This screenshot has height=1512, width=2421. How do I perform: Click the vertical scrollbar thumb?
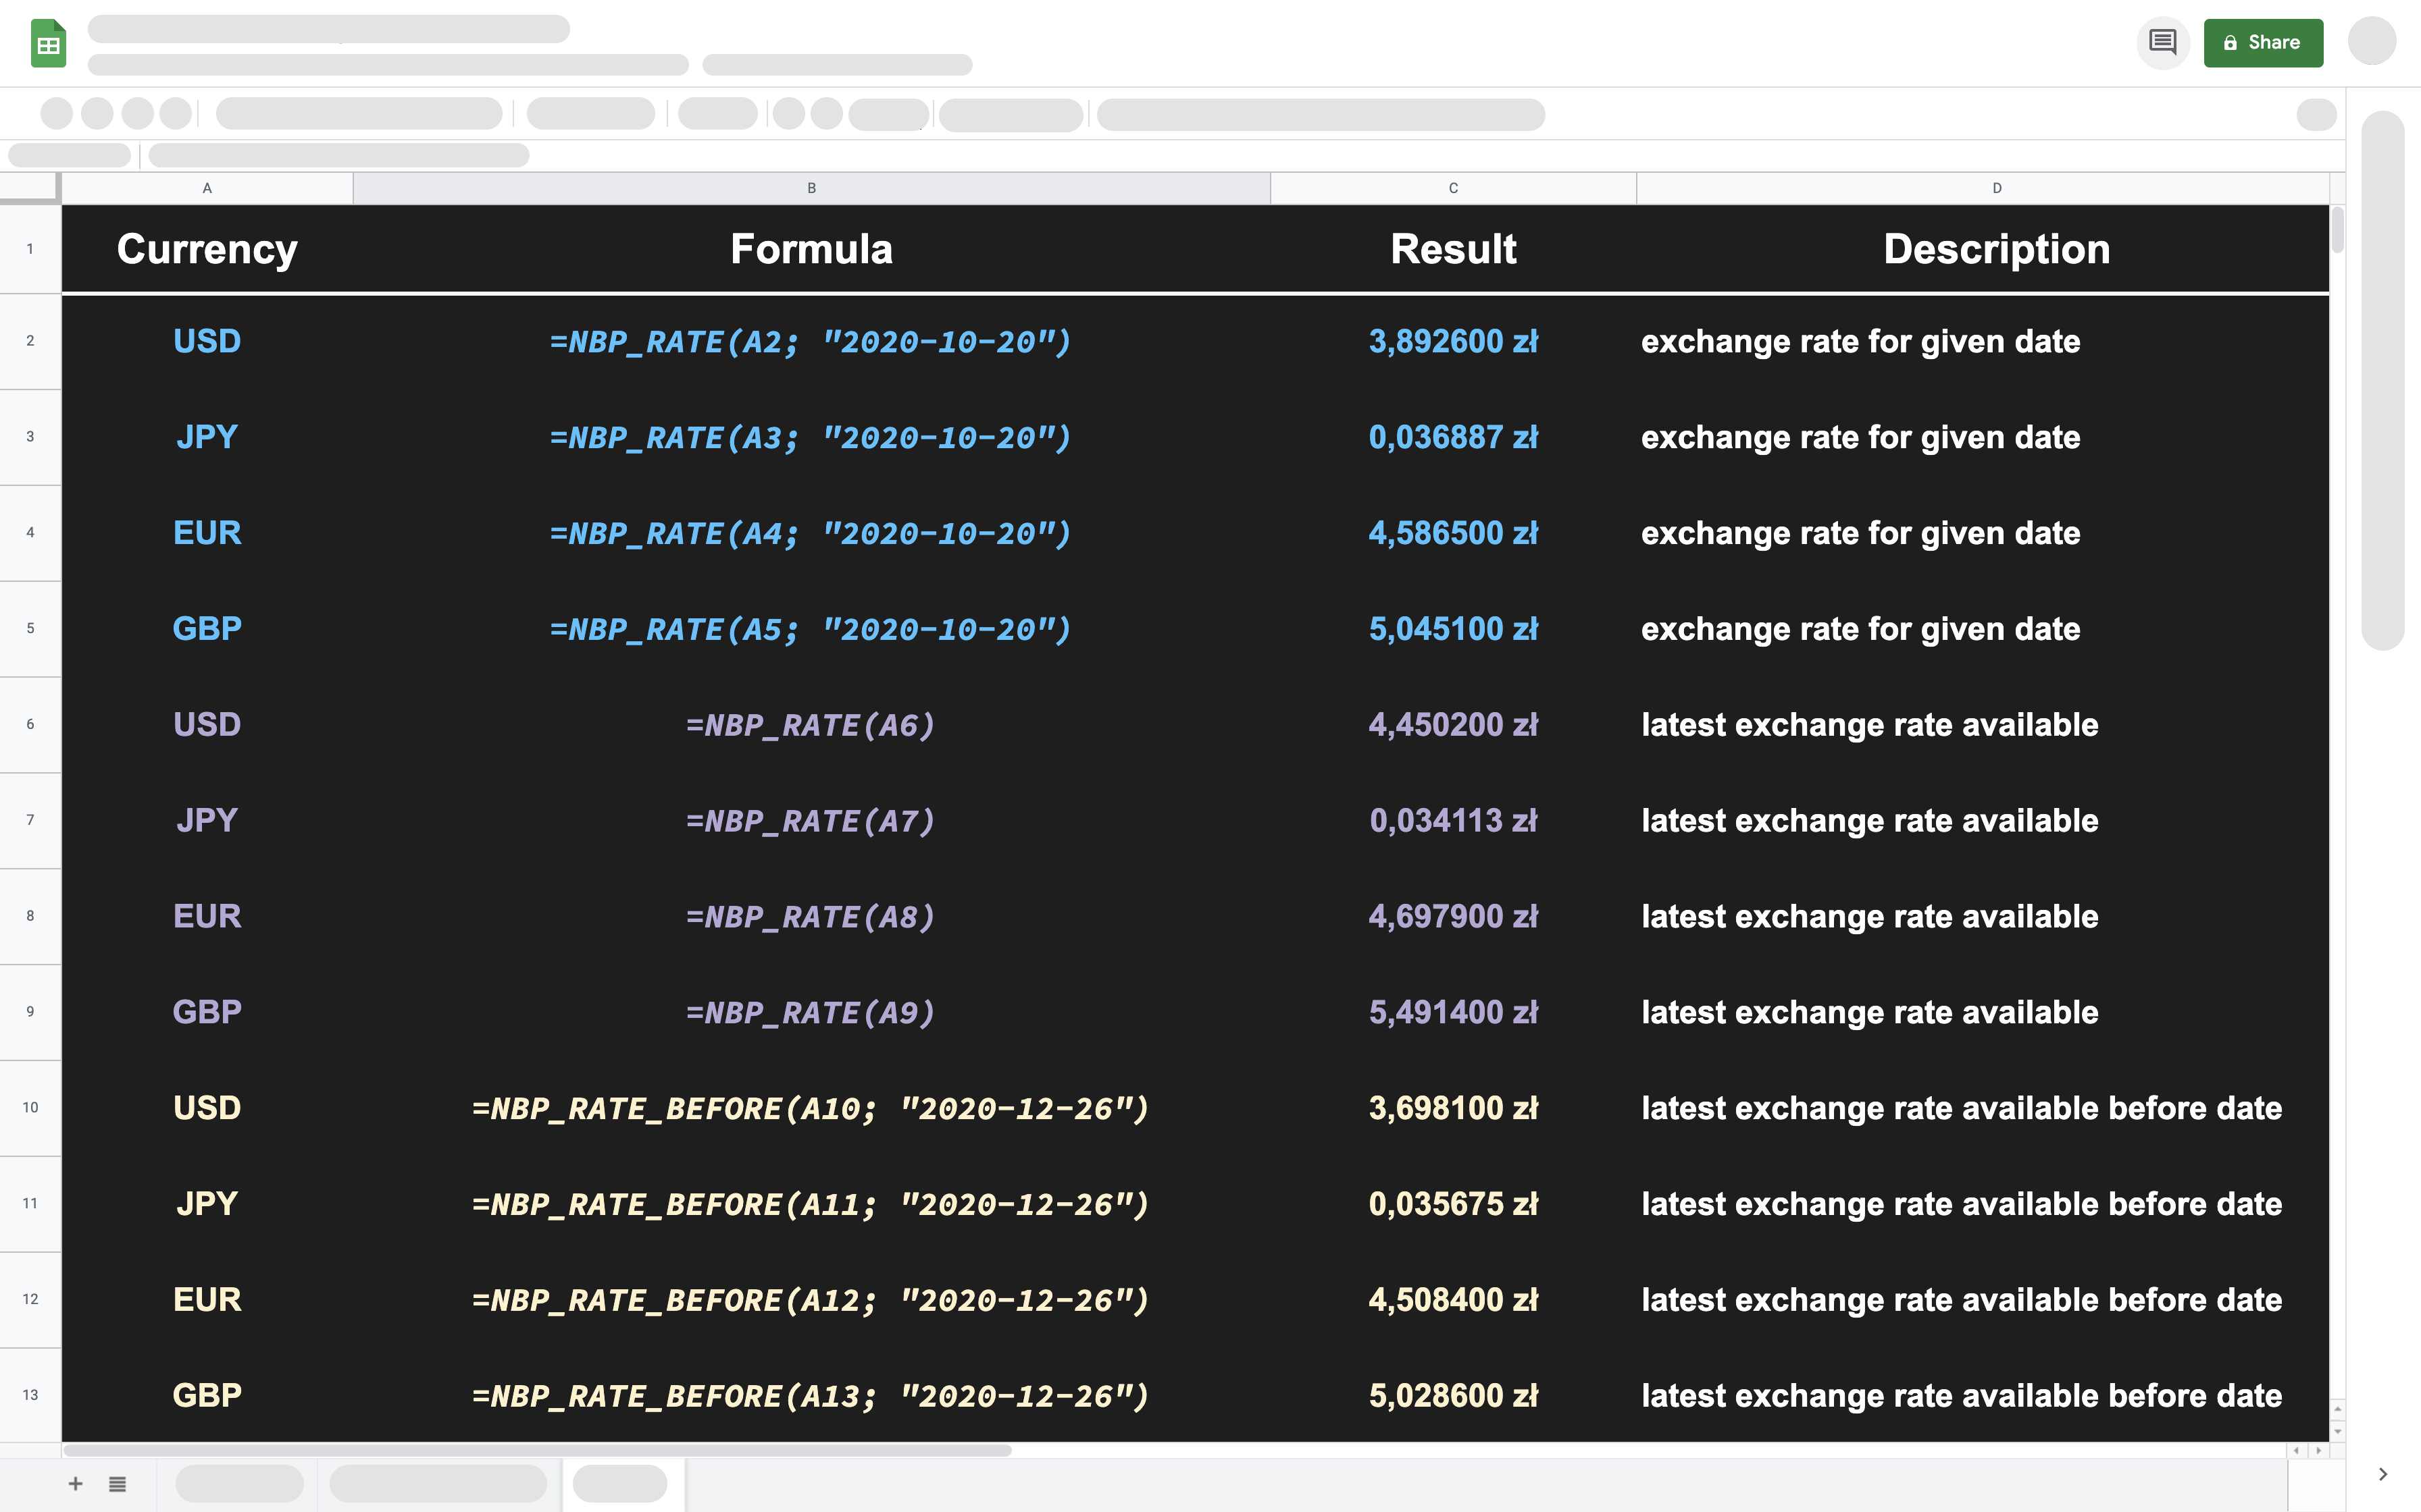(x=2337, y=230)
